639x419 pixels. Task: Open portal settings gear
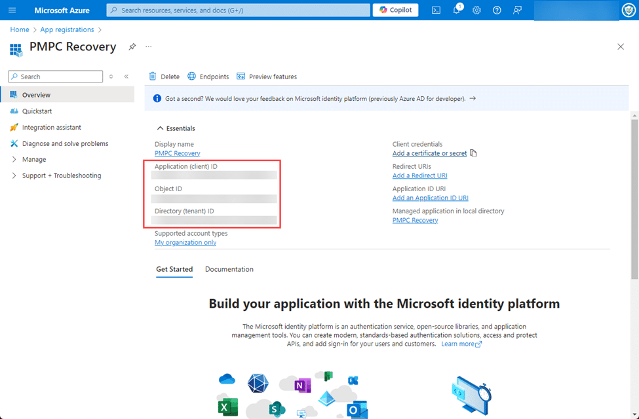[476, 10]
